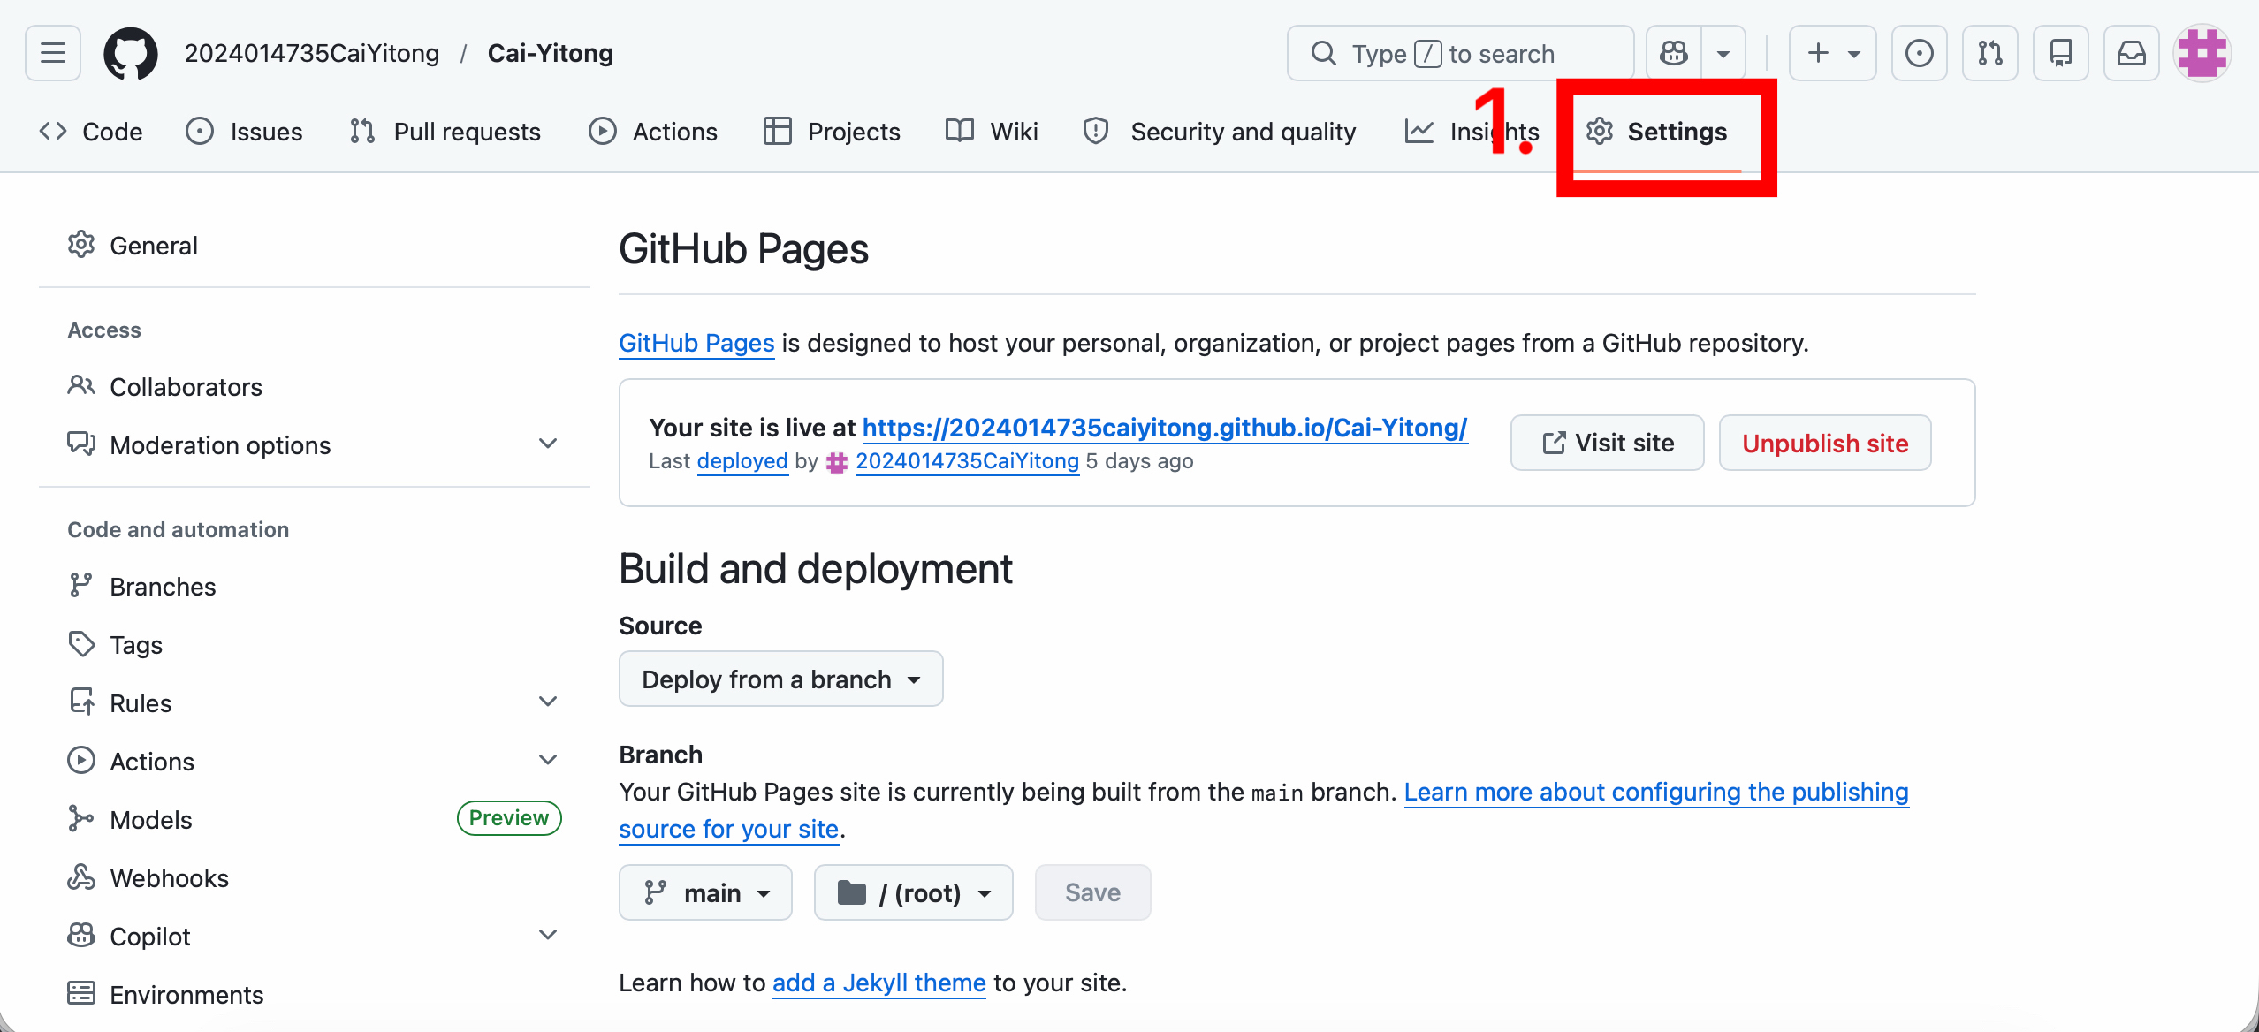Open Collaborators settings in the sidebar

(315, 386)
